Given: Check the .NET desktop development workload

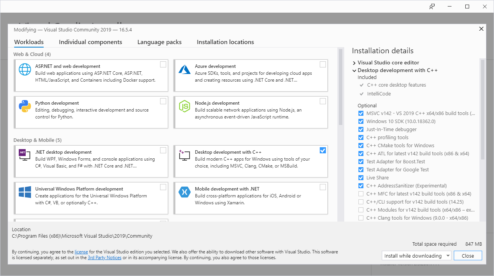Looking at the screenshot, I should click(163, 150).
